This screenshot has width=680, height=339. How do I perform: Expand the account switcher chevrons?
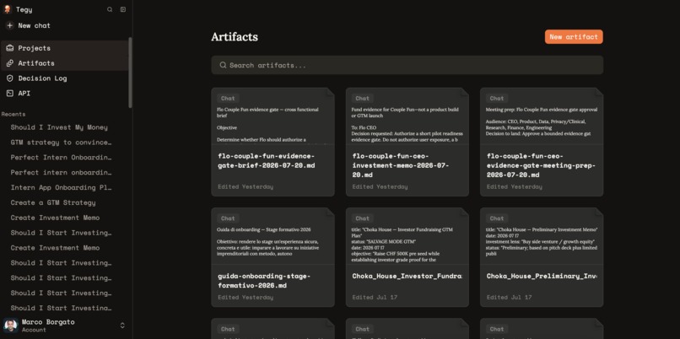click(x=122, y=326)
